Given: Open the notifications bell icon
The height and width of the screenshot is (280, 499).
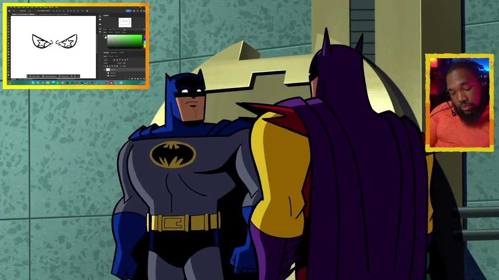Looking at the screenshot, I should 134,11.
